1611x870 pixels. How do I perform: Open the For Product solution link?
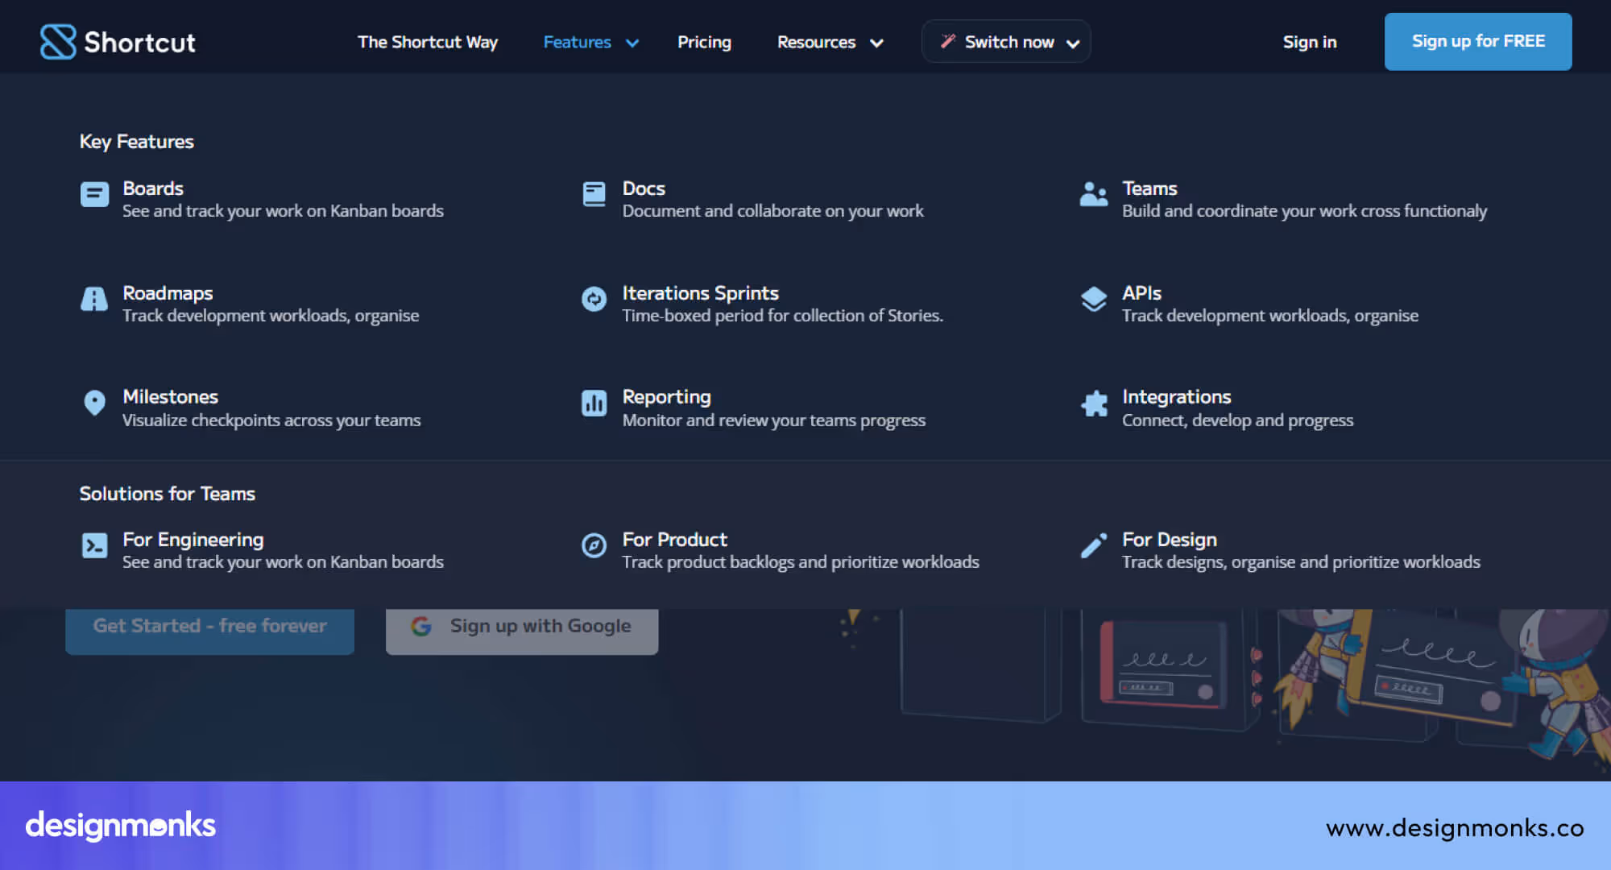tap(674, 539)
